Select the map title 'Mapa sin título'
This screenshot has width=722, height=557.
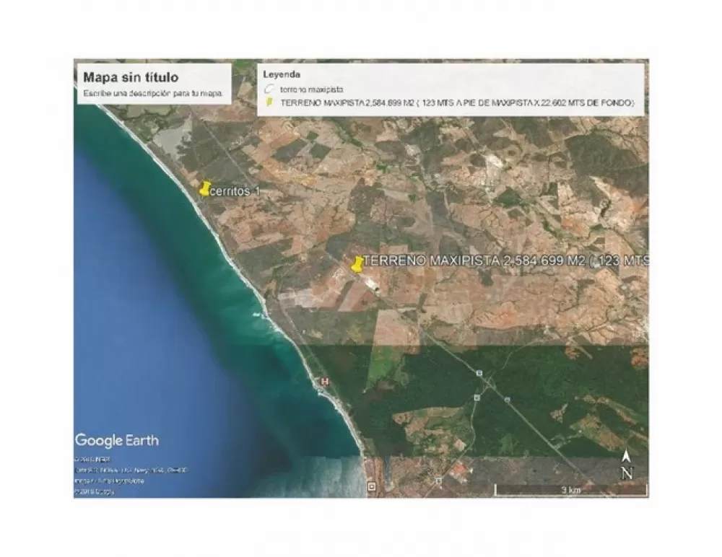[x=131, y=77]
